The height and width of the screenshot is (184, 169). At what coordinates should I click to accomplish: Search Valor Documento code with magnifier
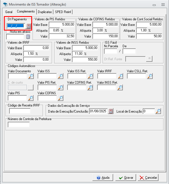(x=31, y=76)
